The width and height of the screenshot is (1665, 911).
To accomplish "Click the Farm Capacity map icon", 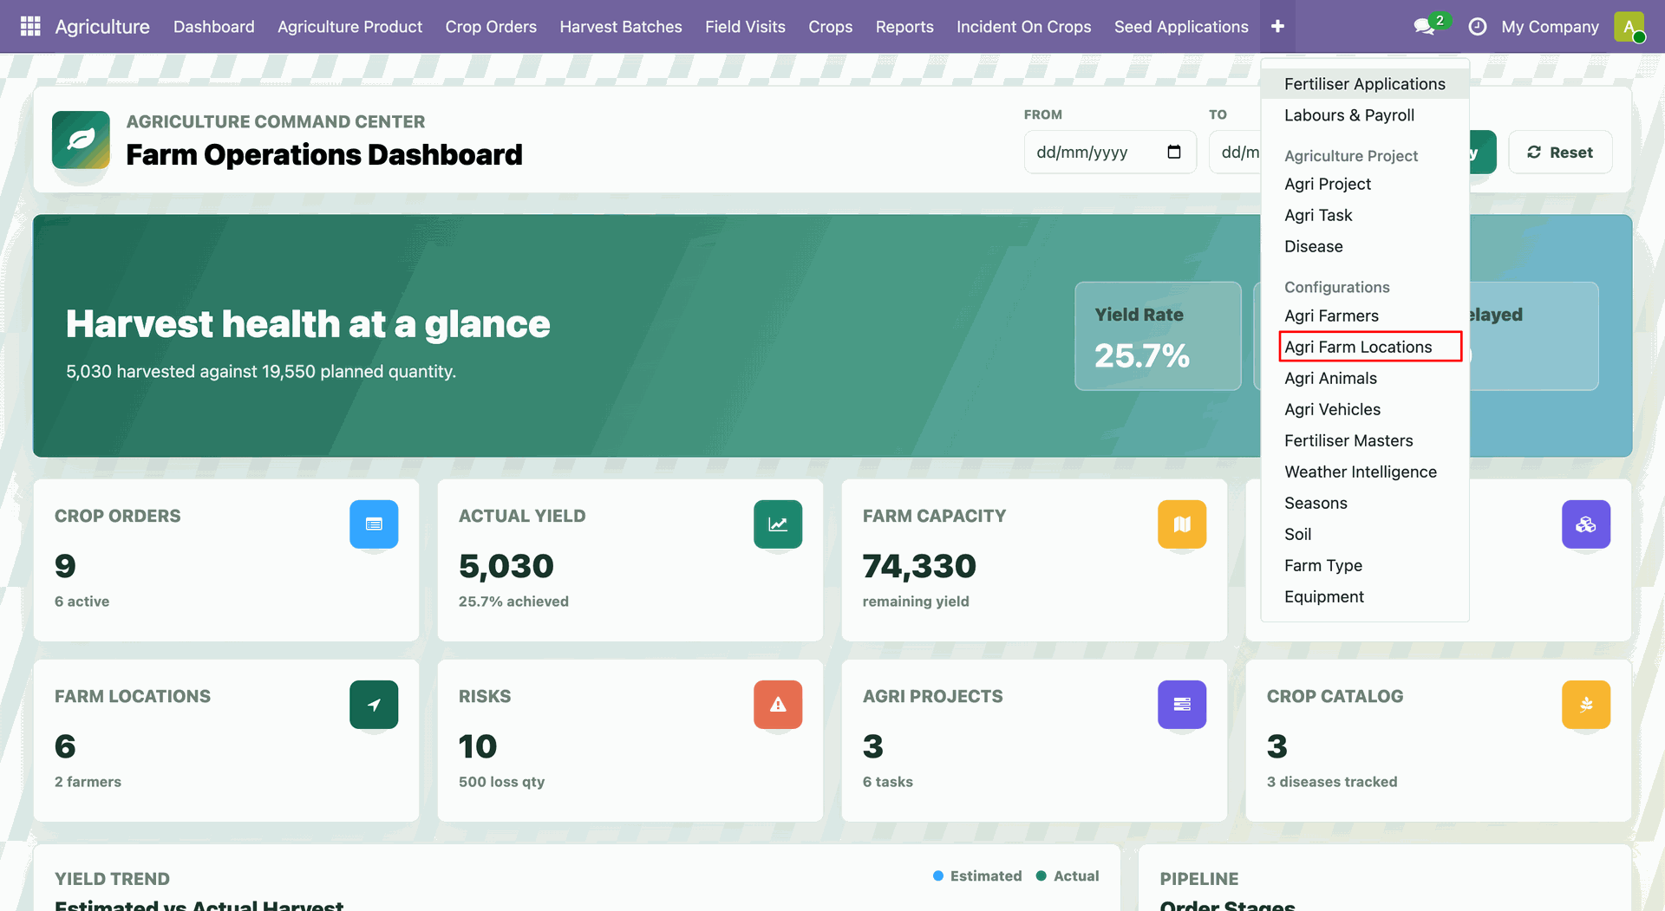I will tap(1182, 524).
